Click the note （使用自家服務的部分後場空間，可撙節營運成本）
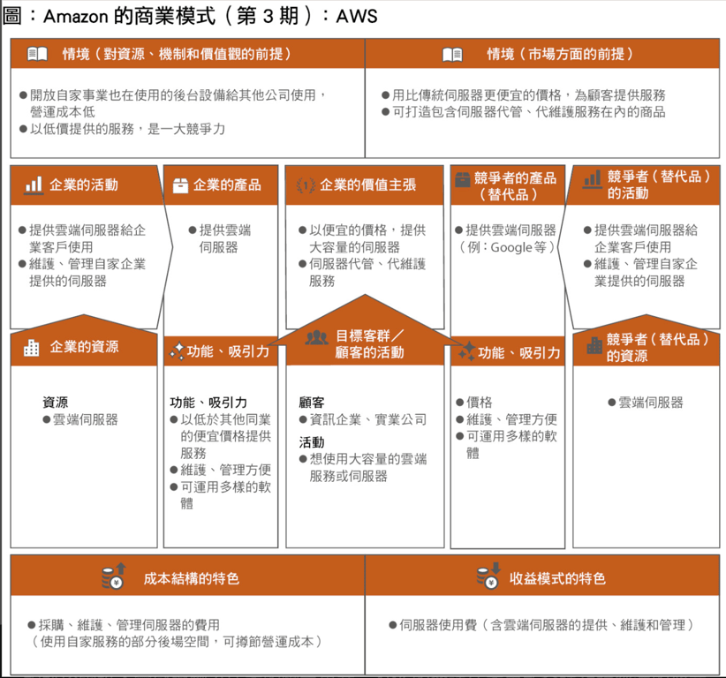The image size is (726, 678). pos(177,642)
